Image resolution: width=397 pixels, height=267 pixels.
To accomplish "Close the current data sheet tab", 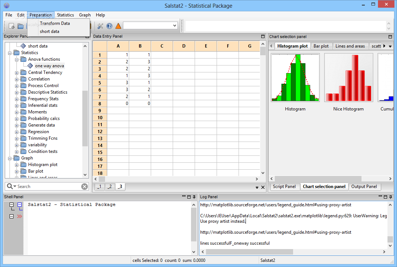I will click(263, 187).
